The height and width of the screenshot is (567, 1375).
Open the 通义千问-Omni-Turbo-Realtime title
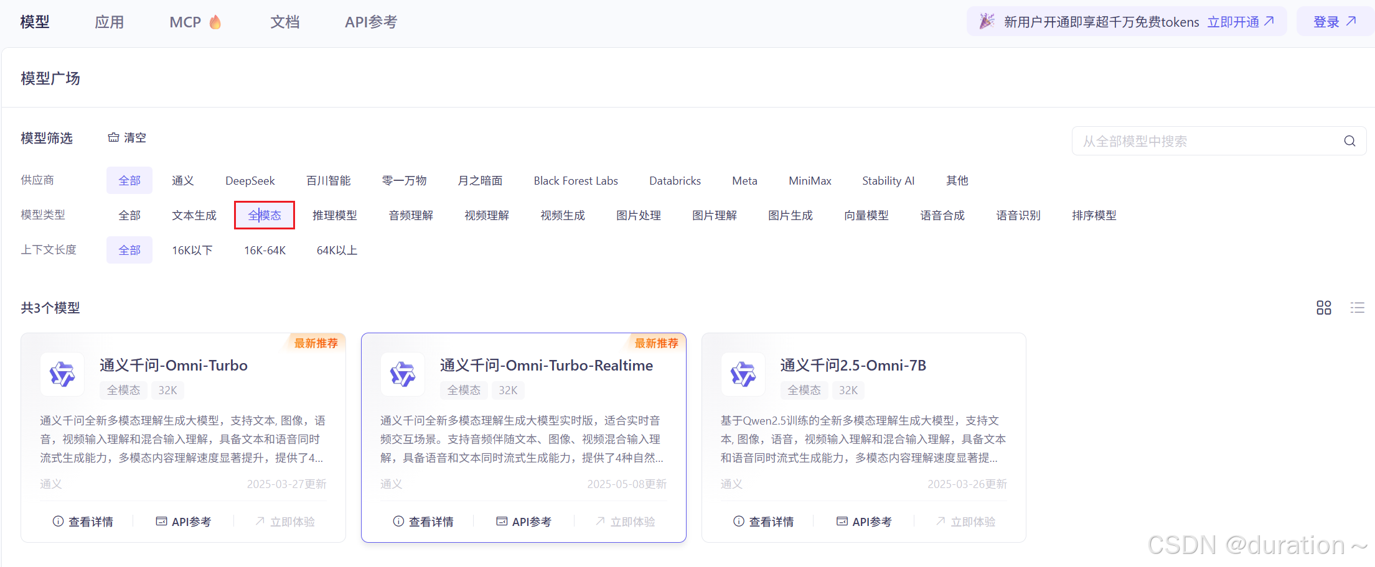click(x=547, y=366)
